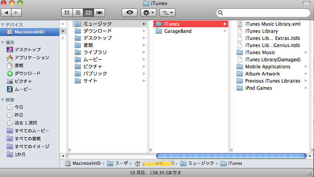Show 過去 1 週間 search results
This screenshot has width=314, height=177.
pyautogui.click(x=22, y=123)
